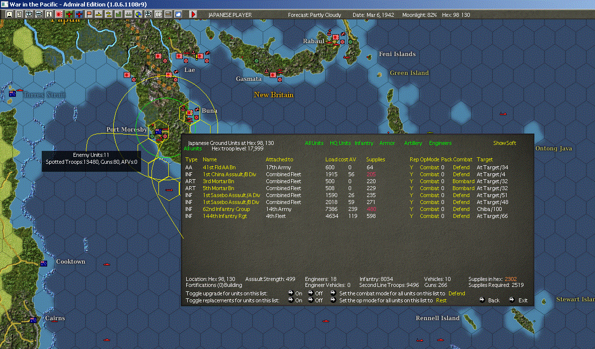This screenshot has width=595, height=349.
Task: Click the Australian flag base at Cairns
Action: pyautogui.click(x=33, y=320)
